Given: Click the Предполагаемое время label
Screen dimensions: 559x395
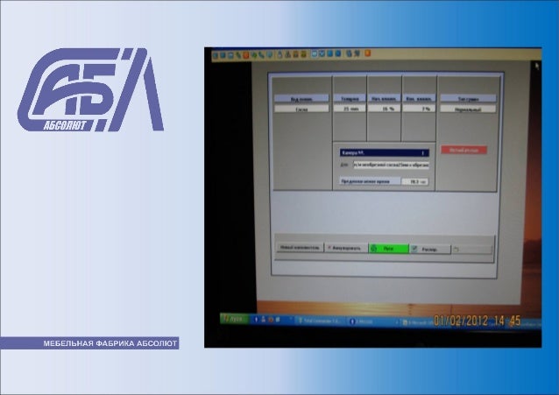Looking at the screenshot, I should (x=370, y=181).
